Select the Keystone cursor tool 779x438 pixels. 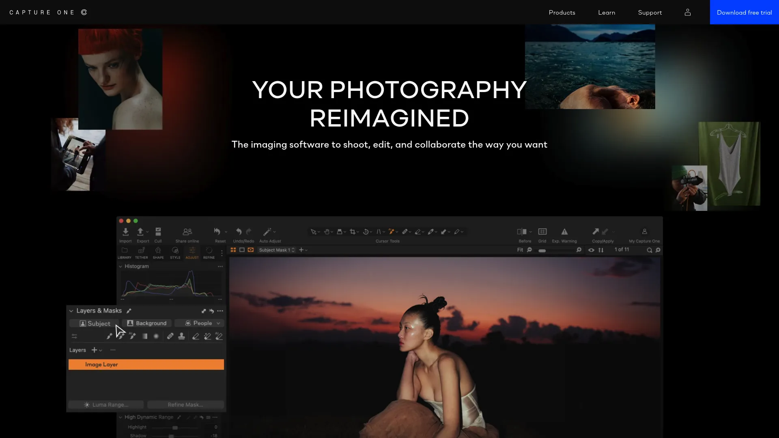coord(379,232)
